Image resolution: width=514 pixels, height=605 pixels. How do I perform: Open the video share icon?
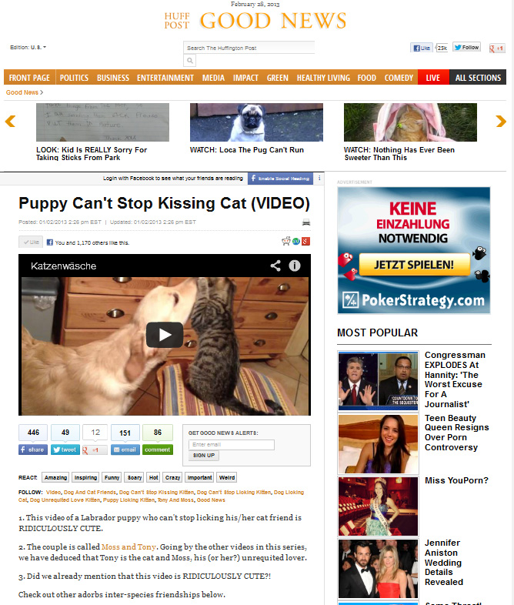click(275, 266)
